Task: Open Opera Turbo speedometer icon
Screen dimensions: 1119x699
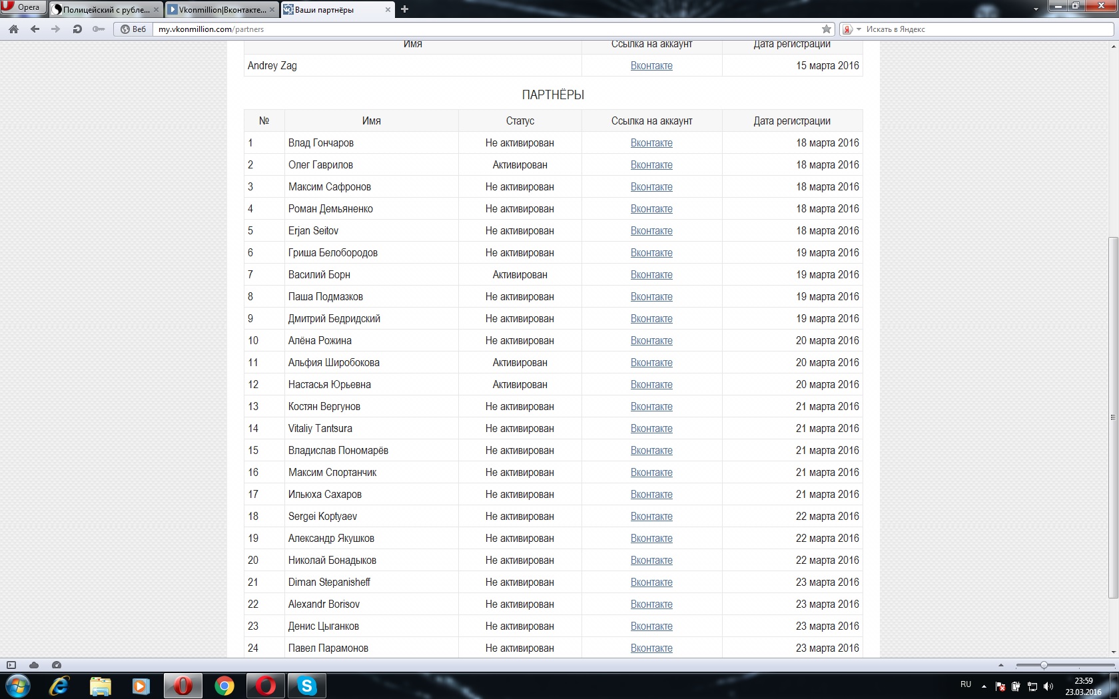Action: 57,665
